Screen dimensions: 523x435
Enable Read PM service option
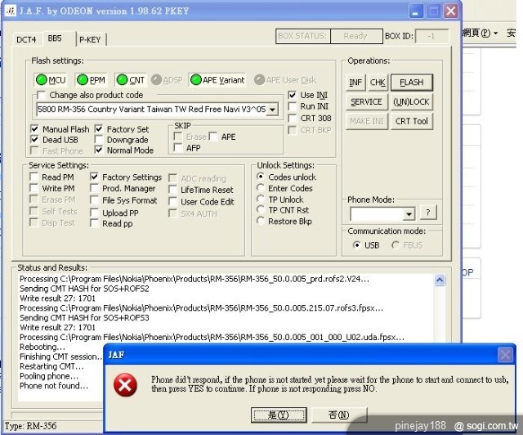pos(34,177)
